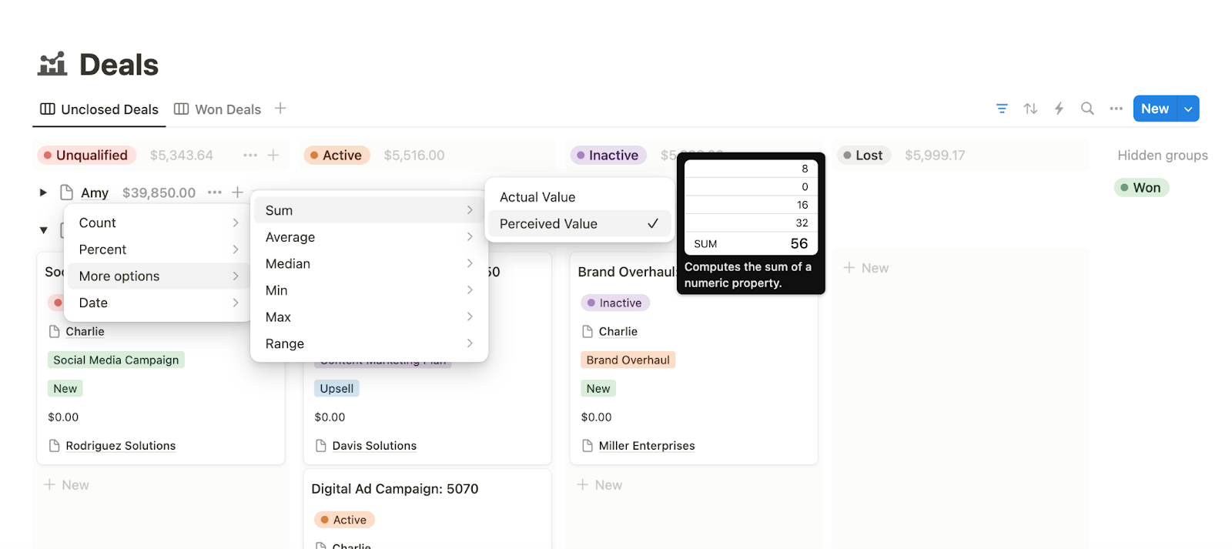Open the Miller Enterprises page icon
This screenshot has height=549, width=1232.
click(588, 446)
